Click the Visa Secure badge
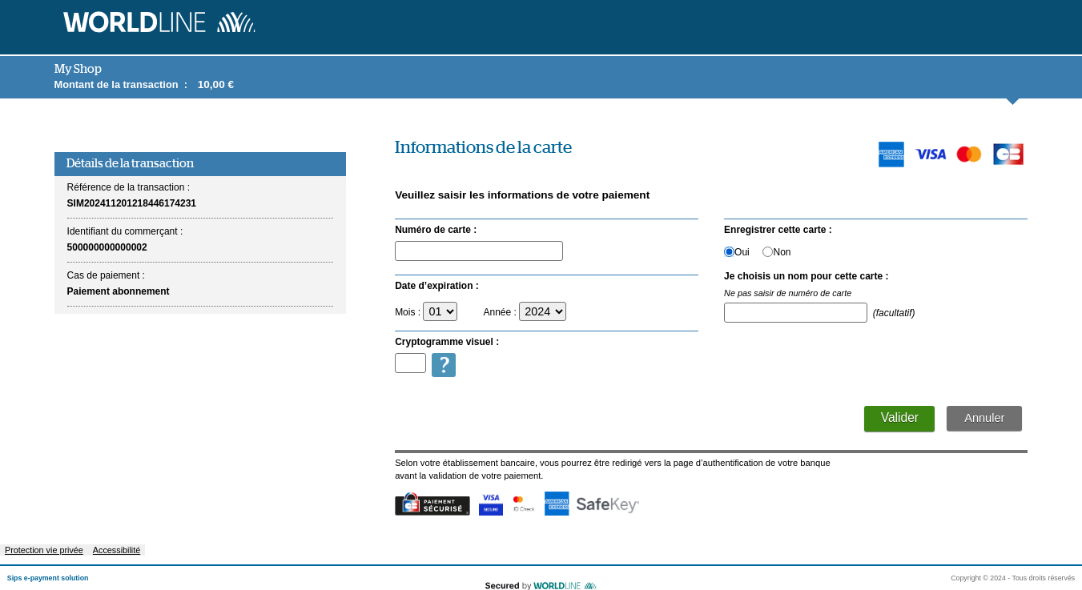 (491, 504)
